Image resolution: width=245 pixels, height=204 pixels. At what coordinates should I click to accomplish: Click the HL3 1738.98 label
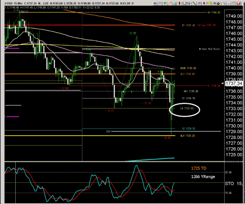point(187,74)
